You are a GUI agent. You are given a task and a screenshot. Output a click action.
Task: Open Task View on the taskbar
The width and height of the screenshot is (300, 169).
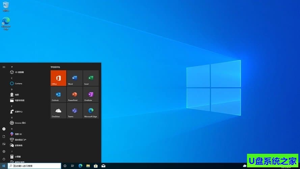click(73, 166)
